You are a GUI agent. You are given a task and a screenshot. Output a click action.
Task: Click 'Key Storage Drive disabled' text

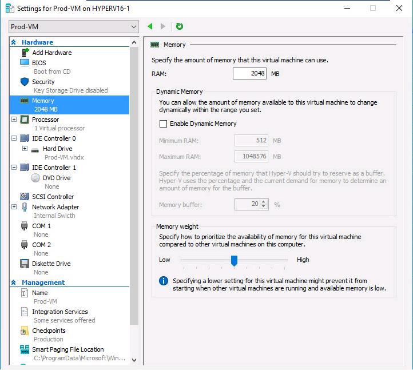pos(70,90)
